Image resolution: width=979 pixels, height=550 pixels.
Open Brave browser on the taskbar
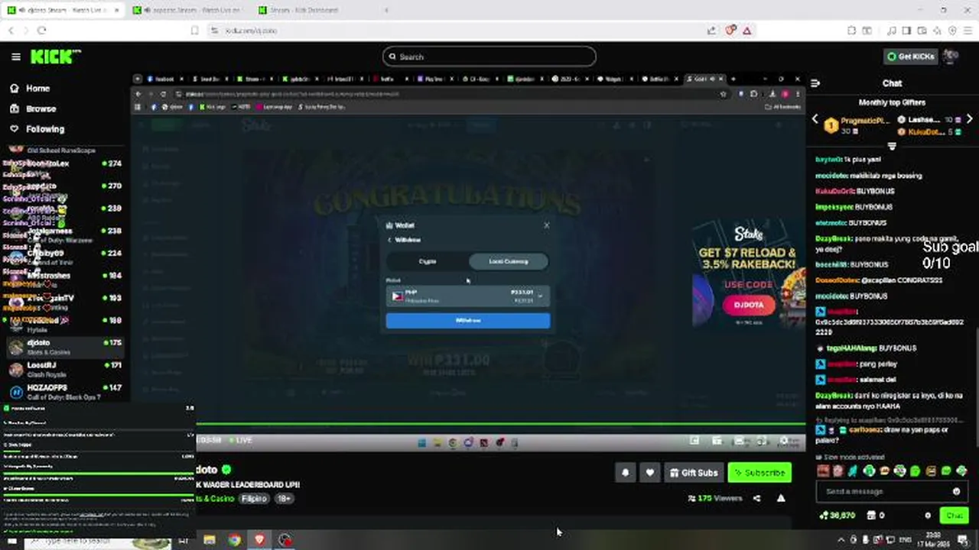(259, 540)
